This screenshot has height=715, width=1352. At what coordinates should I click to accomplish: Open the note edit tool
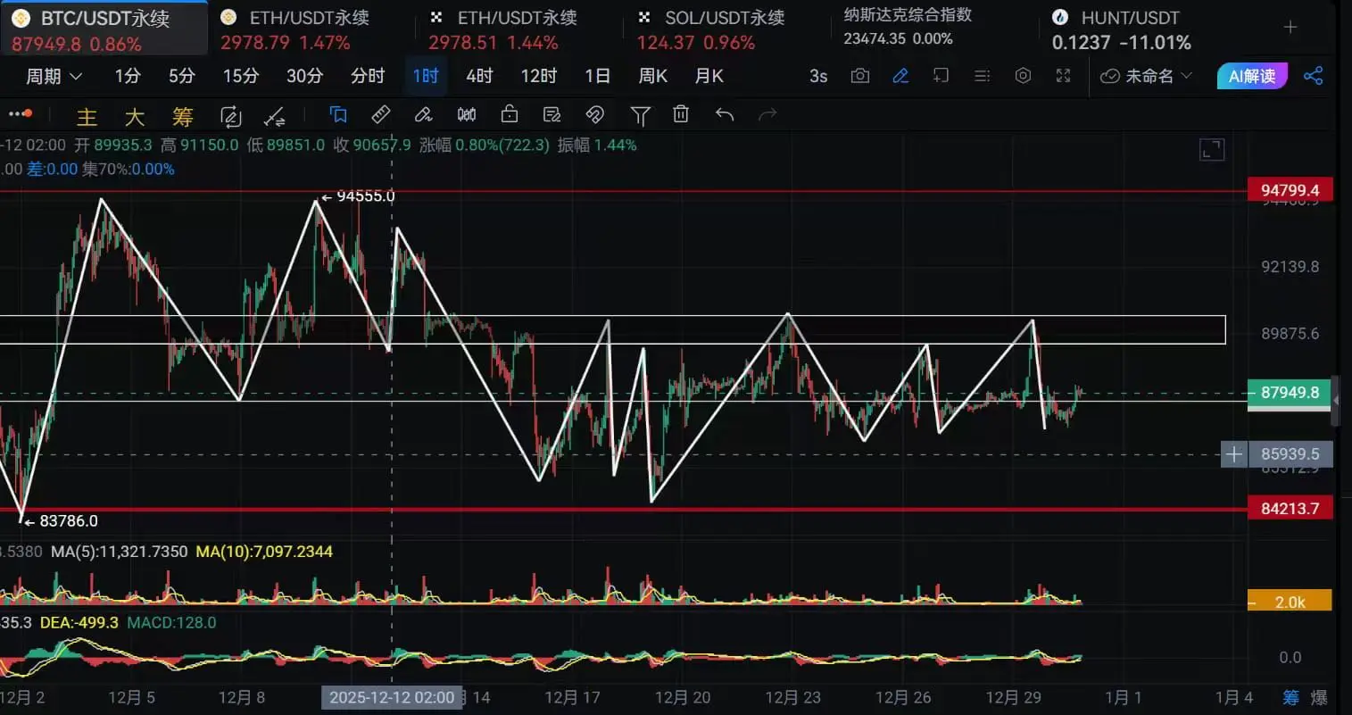[x=552, y=114]
